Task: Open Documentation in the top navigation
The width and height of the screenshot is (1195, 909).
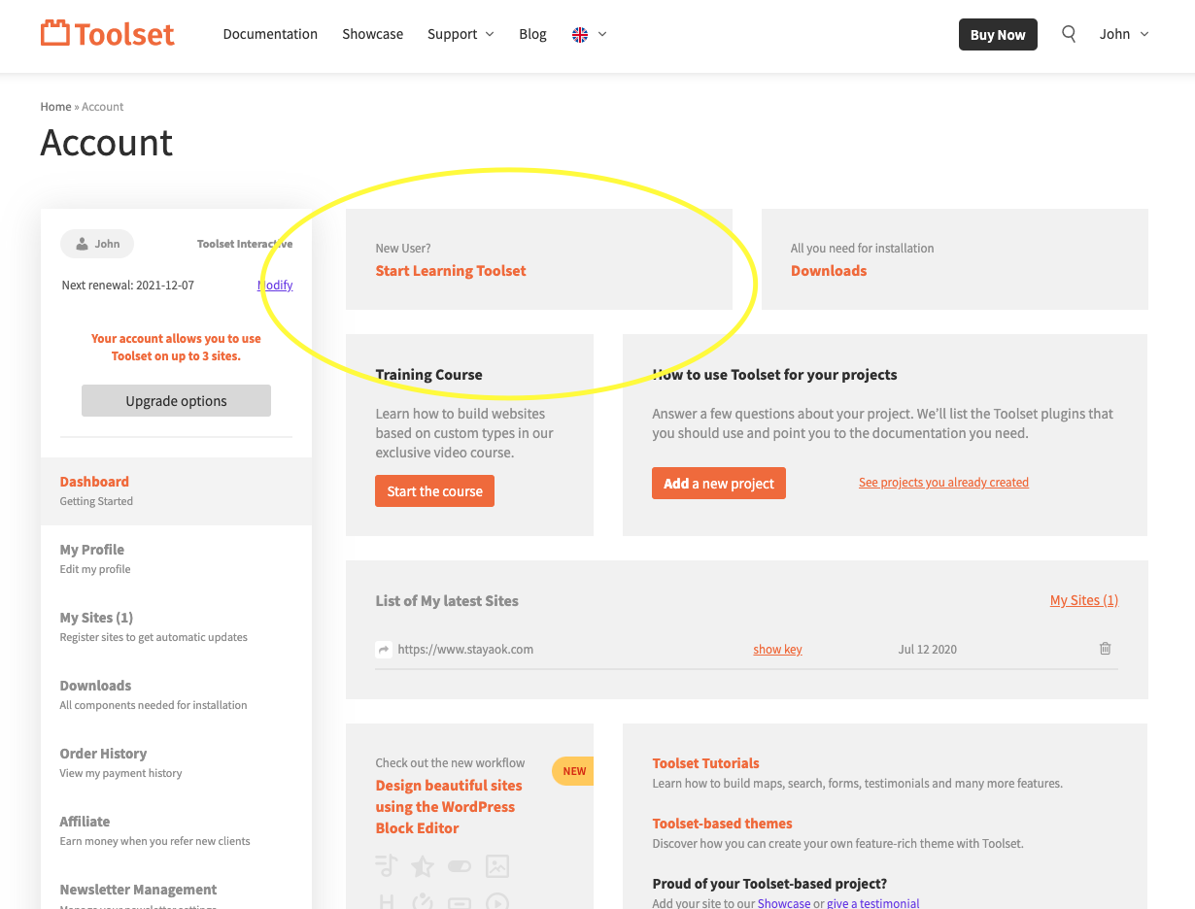Action: [270, 34]
